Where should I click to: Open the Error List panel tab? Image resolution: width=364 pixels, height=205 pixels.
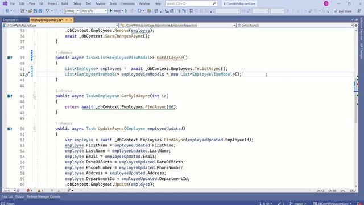tap(7, 196)
